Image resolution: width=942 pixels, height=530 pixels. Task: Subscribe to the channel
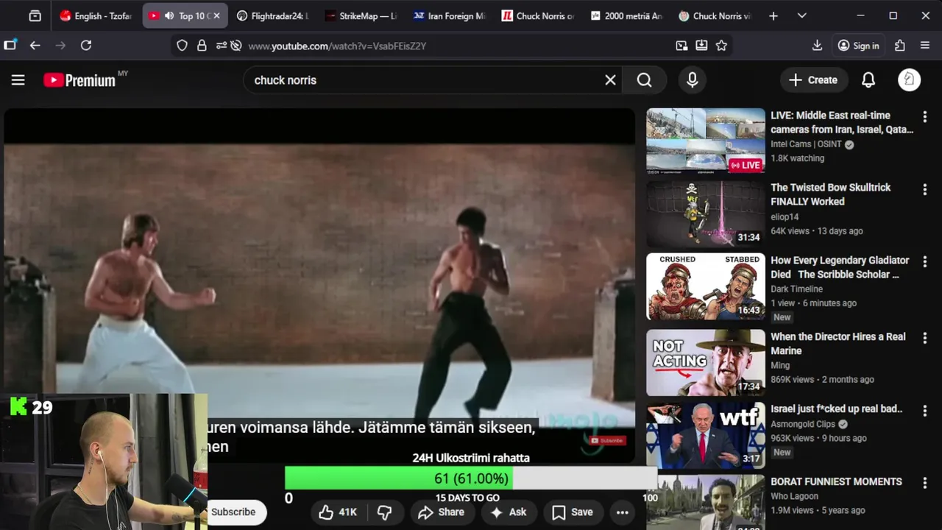(x=233, y=512)
